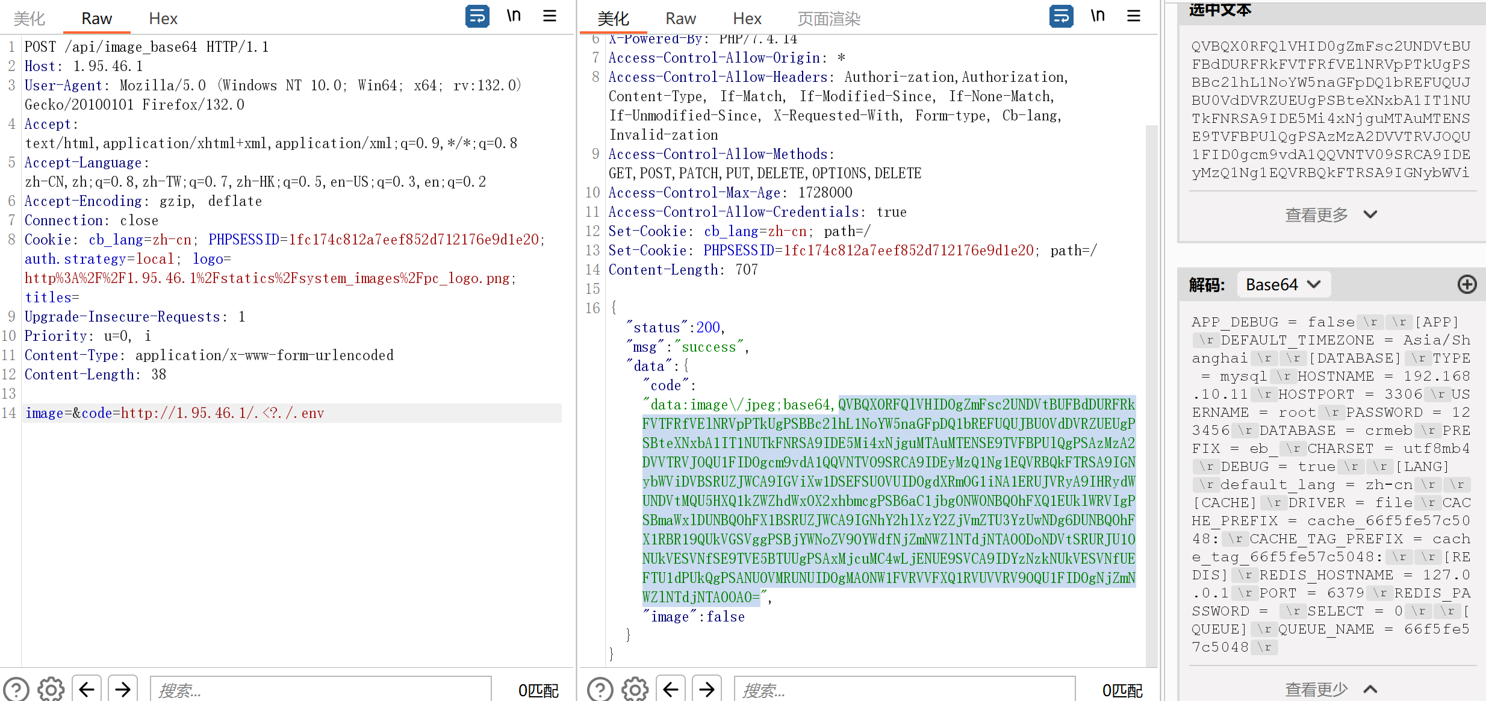Select the Raw tab in request panel
1486x701 pixels.
click(x=96, y=19)
